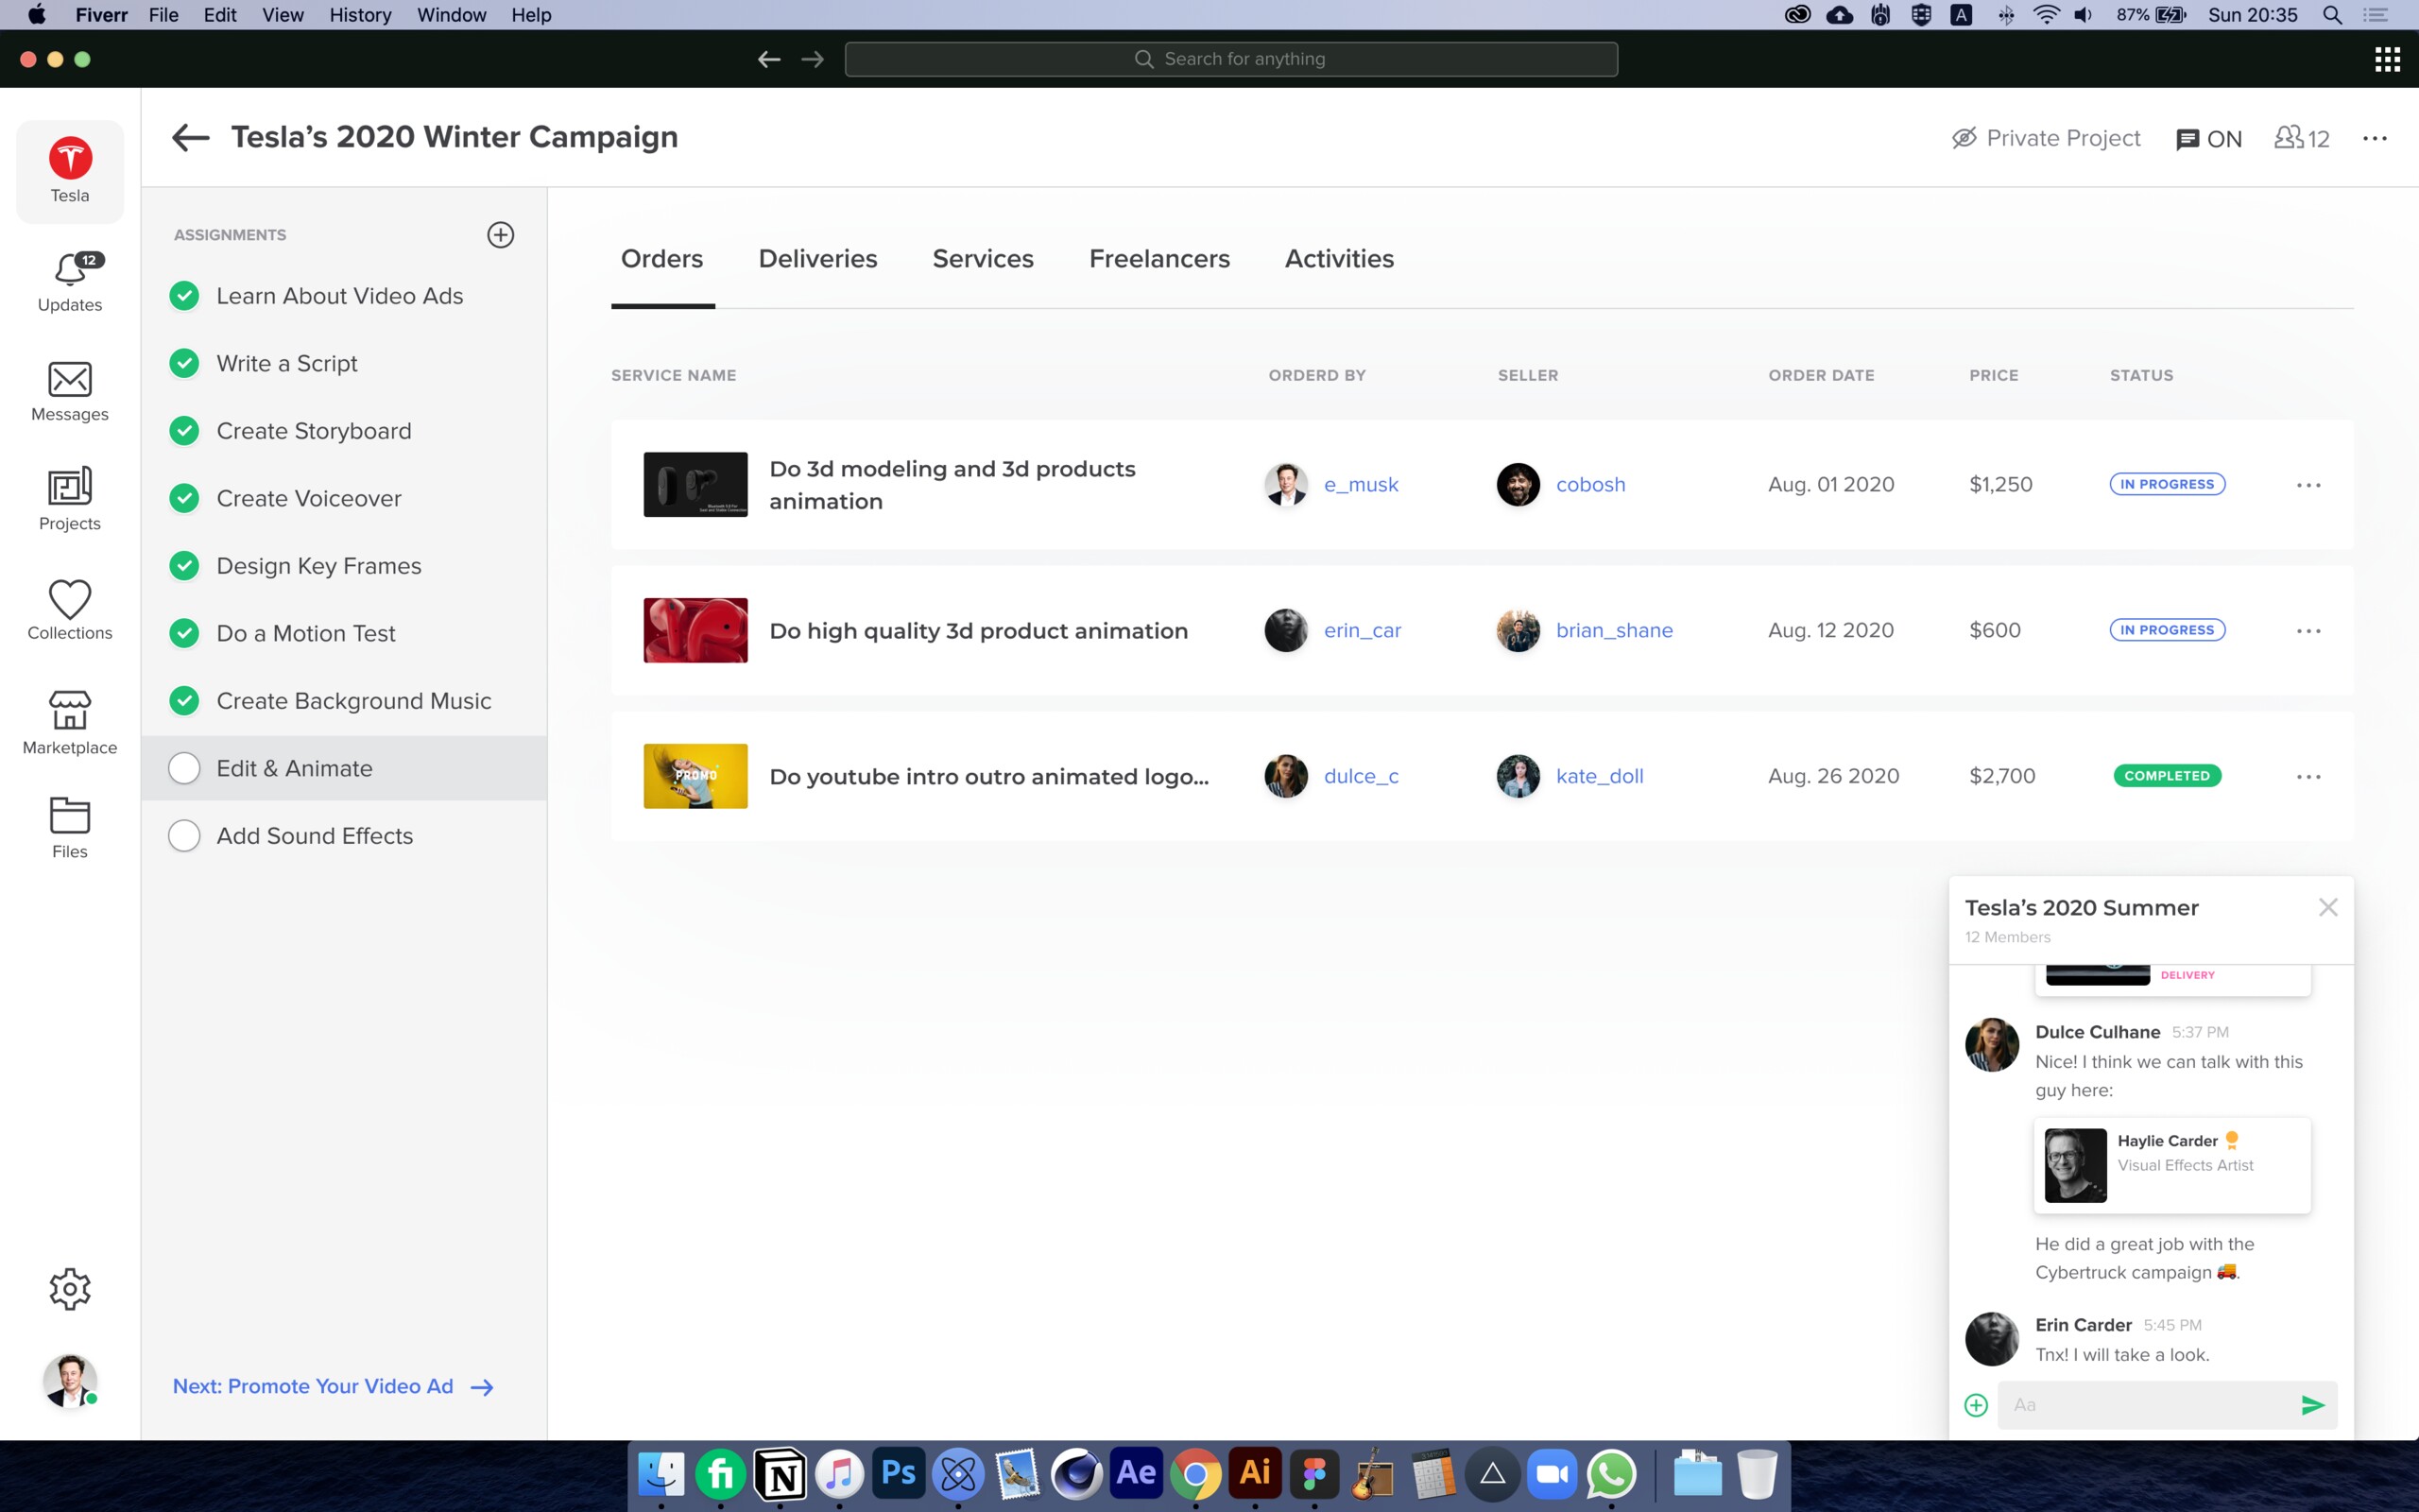2419x1512 pixels.
Task: Click Next: Promote Your Video Ad link
Action: tap(333, 1386)
